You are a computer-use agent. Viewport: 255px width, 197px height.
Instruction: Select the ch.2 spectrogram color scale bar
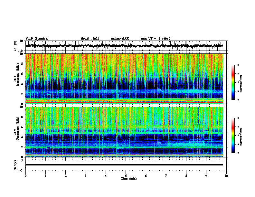[233, 136]
